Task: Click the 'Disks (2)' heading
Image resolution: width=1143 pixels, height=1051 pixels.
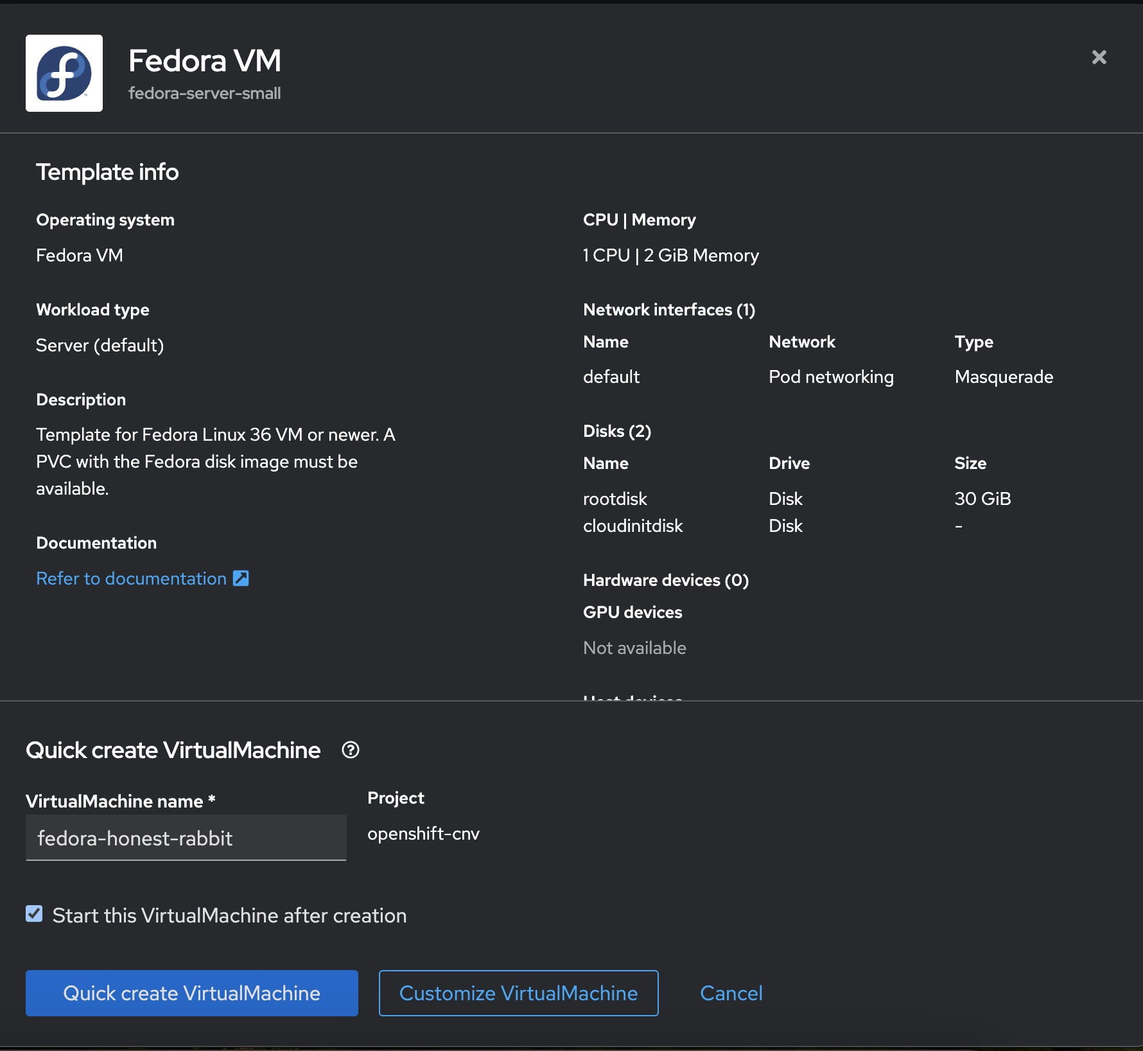Action: pos(617,431)
